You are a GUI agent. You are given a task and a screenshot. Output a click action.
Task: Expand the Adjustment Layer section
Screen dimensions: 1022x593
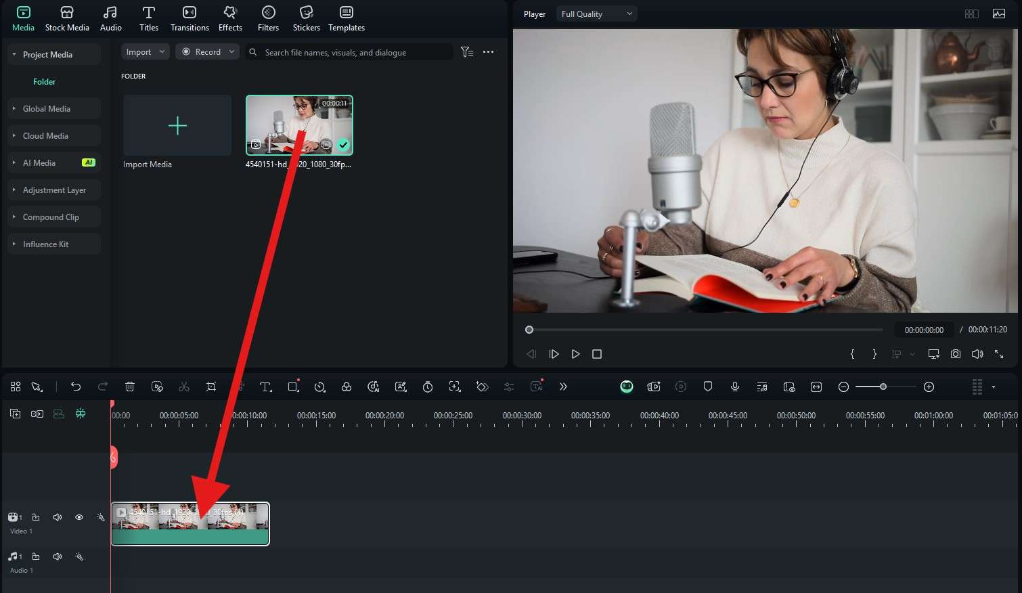pos(54,190)
